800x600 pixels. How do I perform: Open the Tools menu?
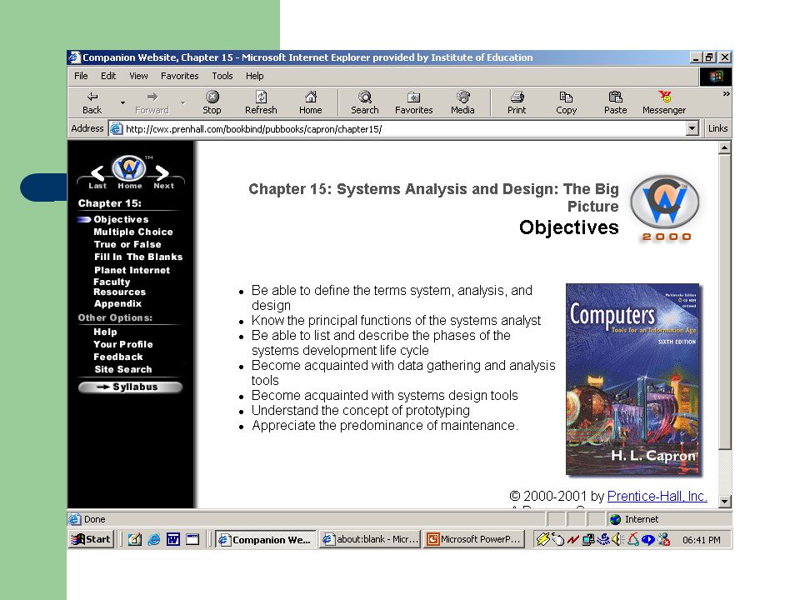coord(222,76)
